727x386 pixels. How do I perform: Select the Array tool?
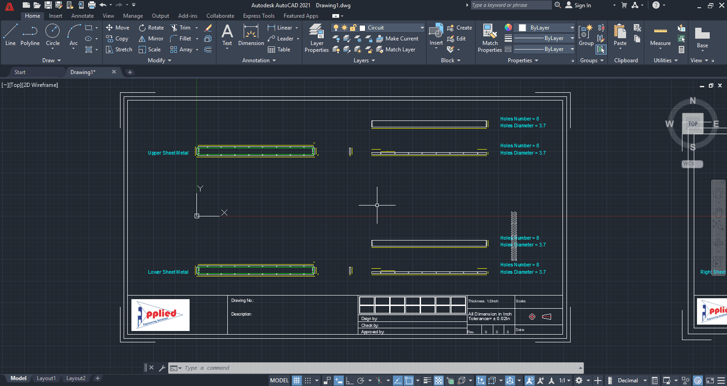181,50
